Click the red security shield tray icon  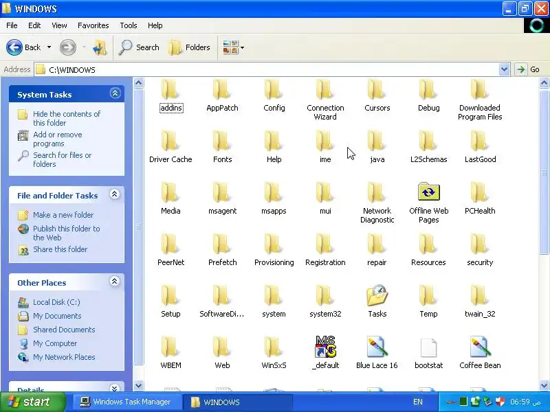pyautogui.click(x=500, y=402)
